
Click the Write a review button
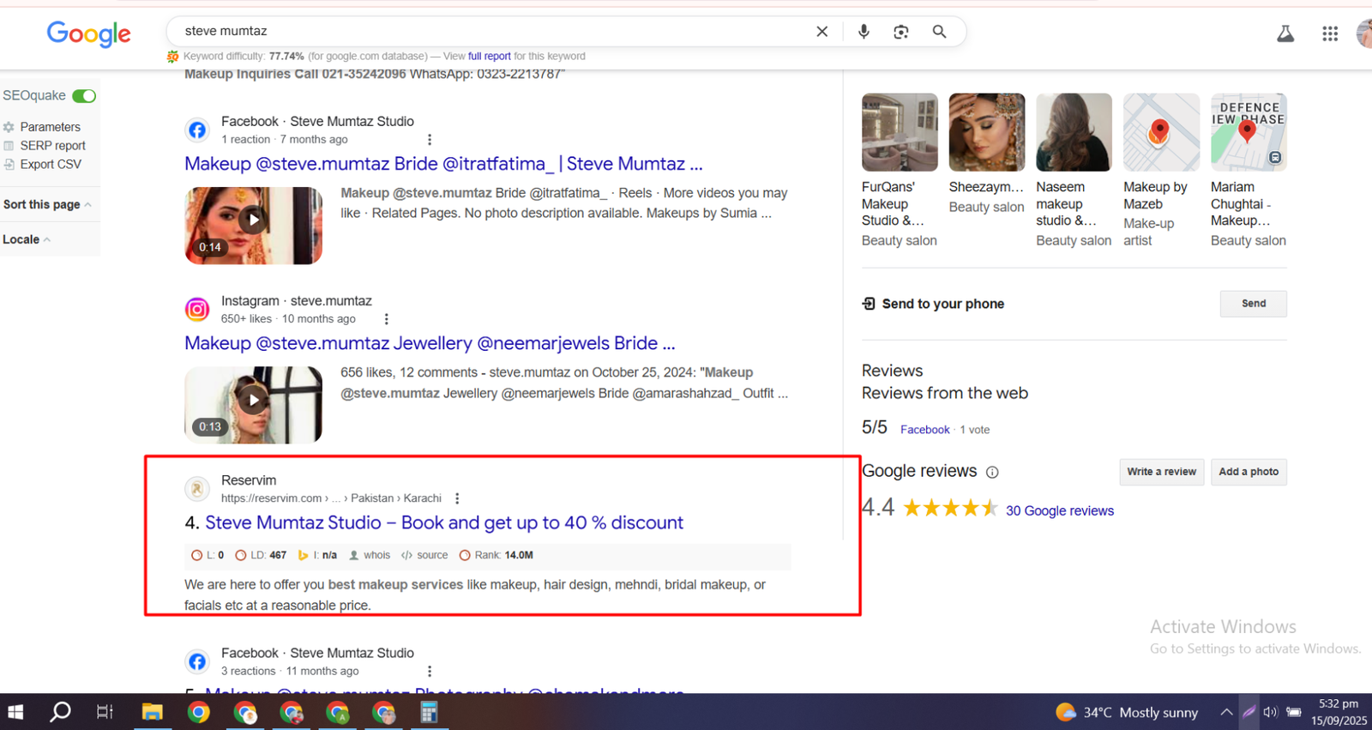[x=1161, y=472]
